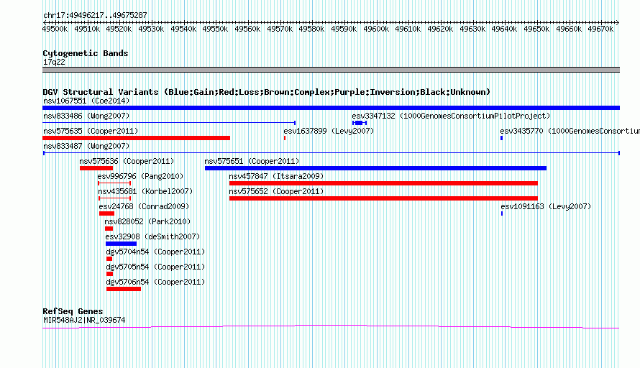The image size is (640, 368).
Task: Click the 49580k ruler position
Action: coord(311,29)
